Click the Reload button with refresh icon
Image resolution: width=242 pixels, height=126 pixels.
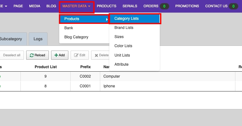click(x=37, y=55)
